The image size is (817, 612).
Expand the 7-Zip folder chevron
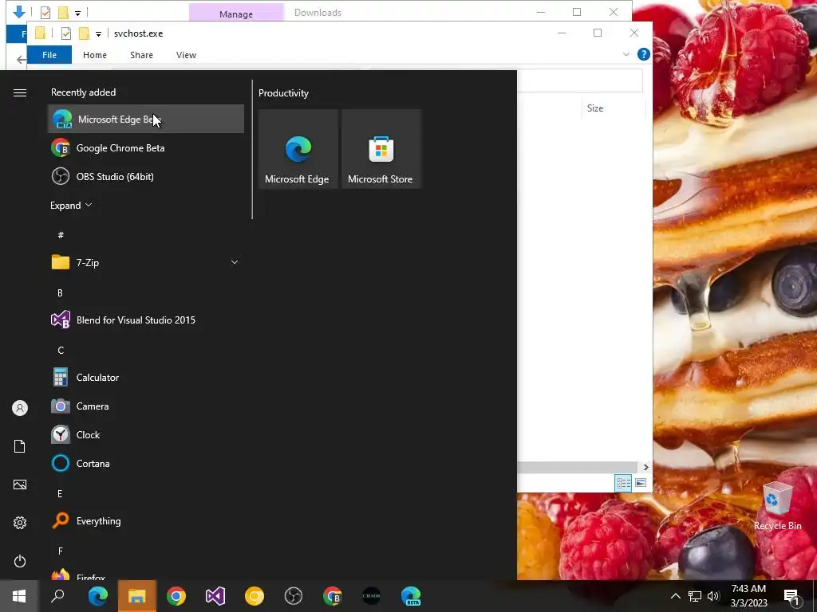click(x=235, y=262)
